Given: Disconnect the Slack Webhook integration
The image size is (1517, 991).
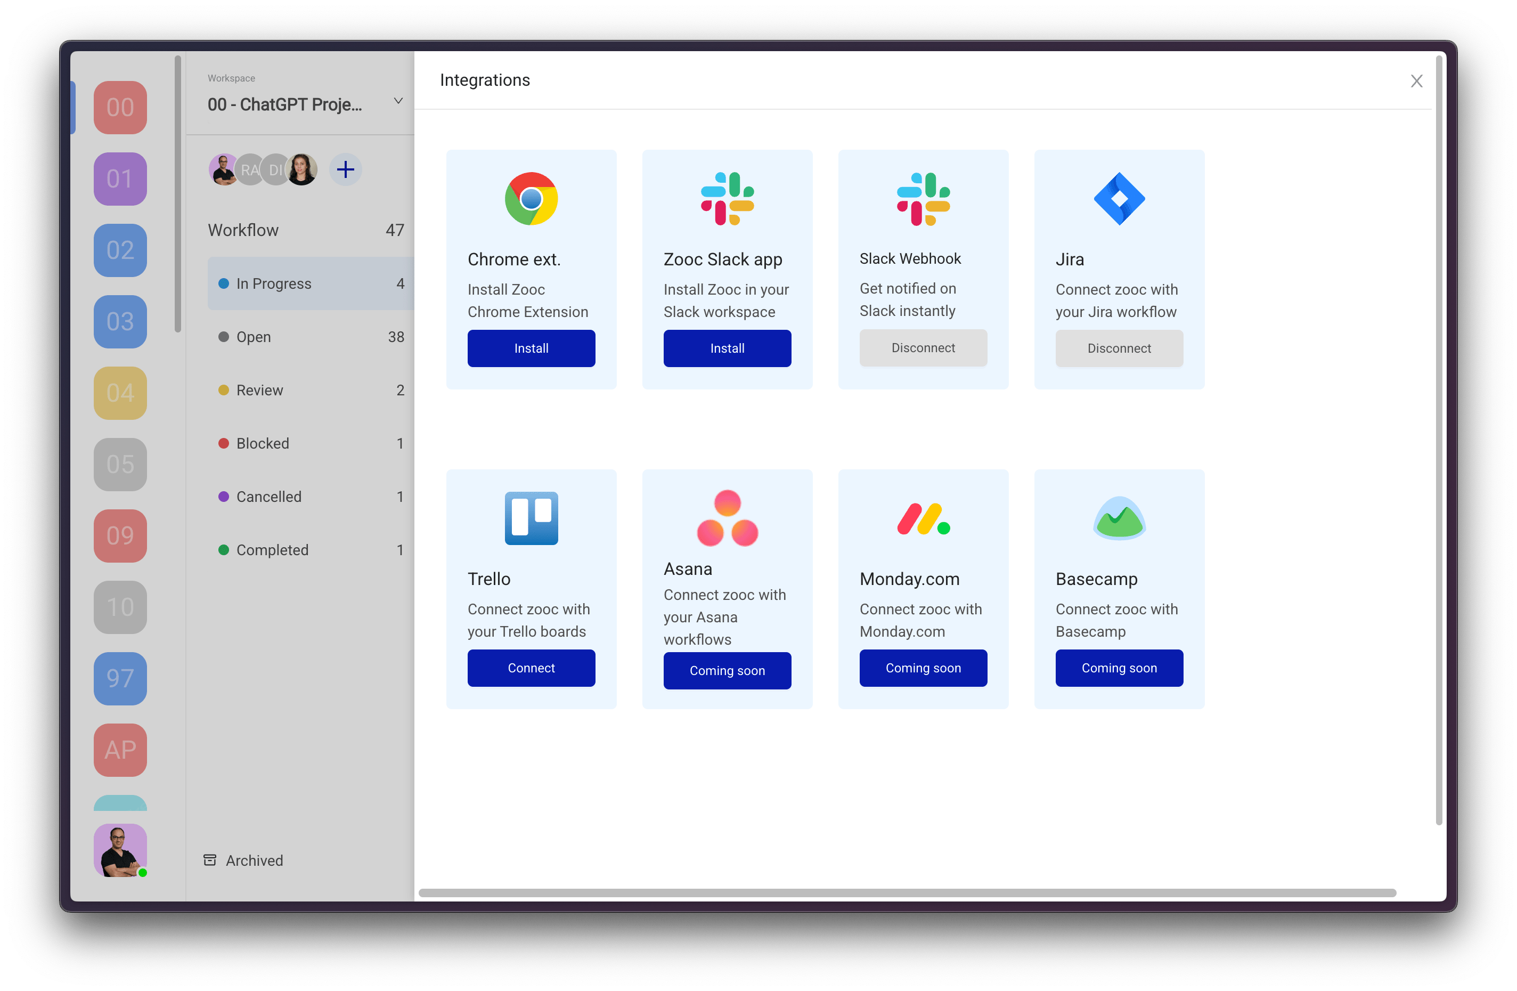Looking at the screenshot, I should [923, 348].
